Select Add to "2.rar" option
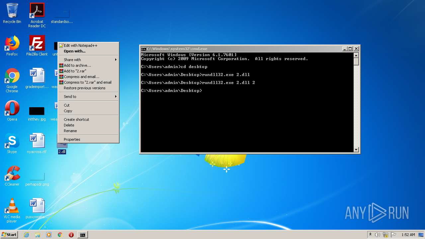This screenshot has height=239, width=425. pyautogui.click(x=89, y=71)
